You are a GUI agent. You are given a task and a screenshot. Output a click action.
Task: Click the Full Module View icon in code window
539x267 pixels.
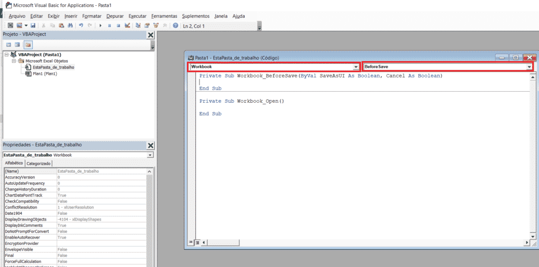tap(197, 243)
